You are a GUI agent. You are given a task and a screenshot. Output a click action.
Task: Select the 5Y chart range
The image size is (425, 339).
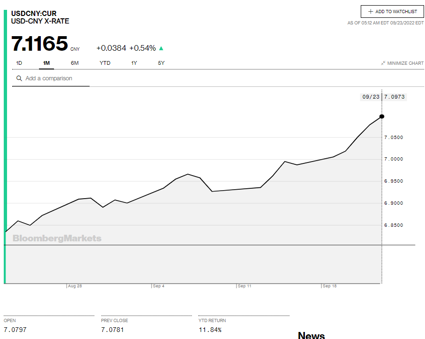[161, 63]
